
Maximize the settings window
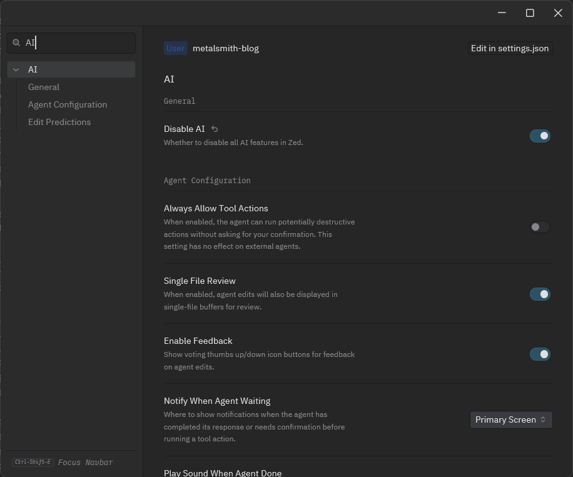tap(530, 13)
